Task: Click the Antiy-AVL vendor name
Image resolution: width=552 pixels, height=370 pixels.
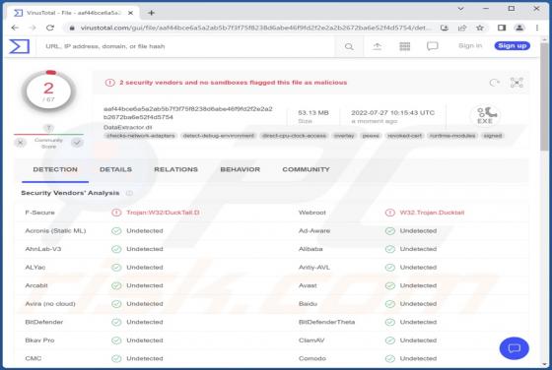Action: [x=314, y=267]
